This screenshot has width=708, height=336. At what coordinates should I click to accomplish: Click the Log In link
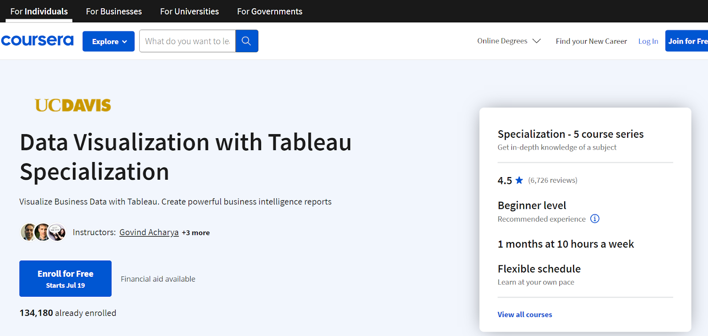[648, 41]
